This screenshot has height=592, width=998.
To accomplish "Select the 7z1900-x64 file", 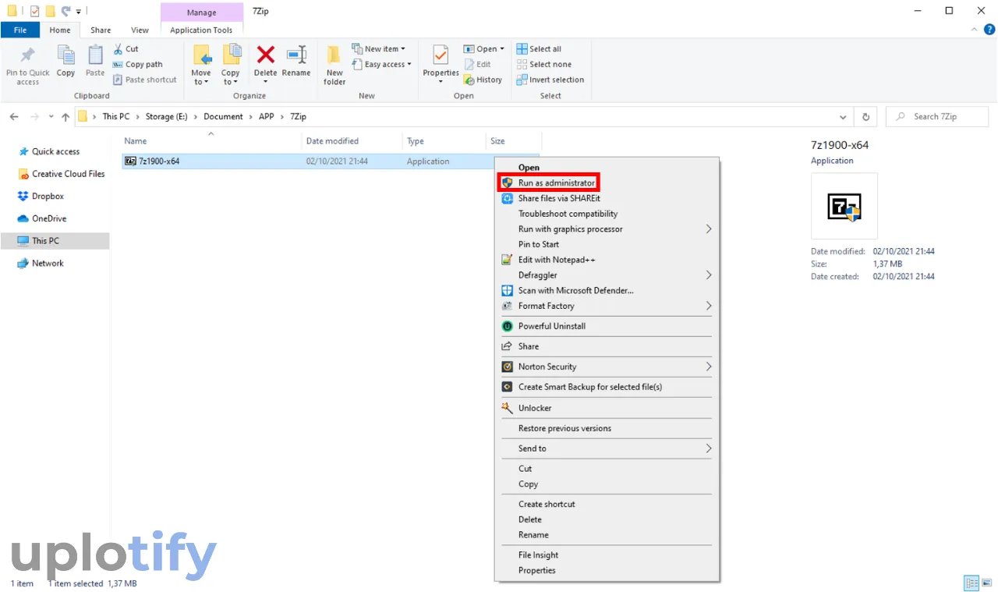I will pyautogui.click(x=159, y=161).
